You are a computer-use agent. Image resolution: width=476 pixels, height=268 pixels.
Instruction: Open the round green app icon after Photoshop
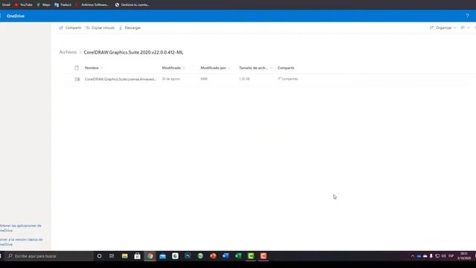200,256
